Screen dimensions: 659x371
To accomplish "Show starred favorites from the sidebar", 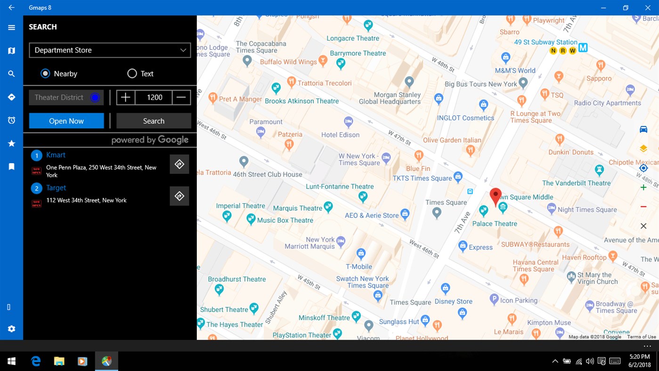I will (11, 143).
